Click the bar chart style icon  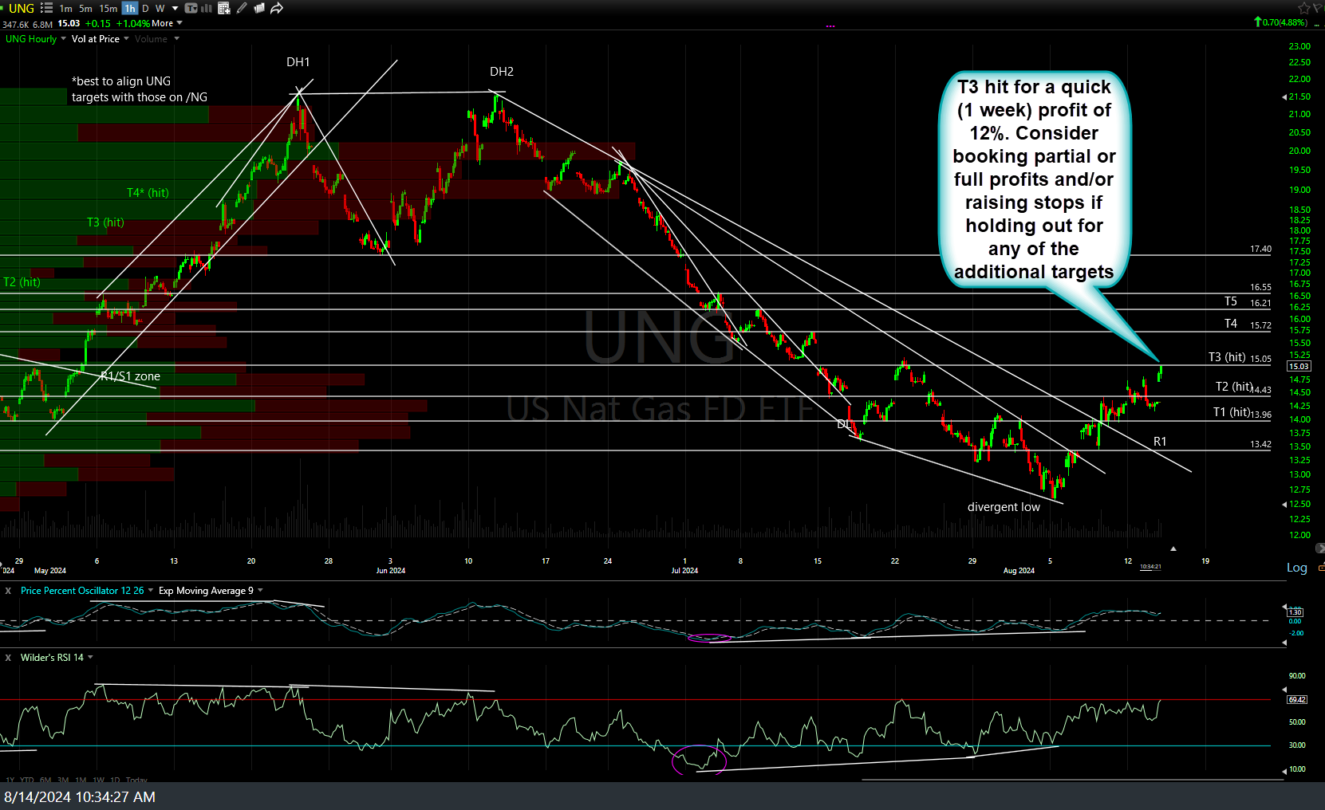207,8
